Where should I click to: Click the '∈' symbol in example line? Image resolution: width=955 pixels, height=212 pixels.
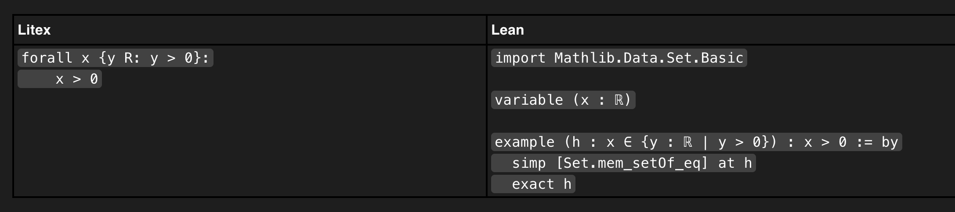pyautogui.click(x=627, y=142)
